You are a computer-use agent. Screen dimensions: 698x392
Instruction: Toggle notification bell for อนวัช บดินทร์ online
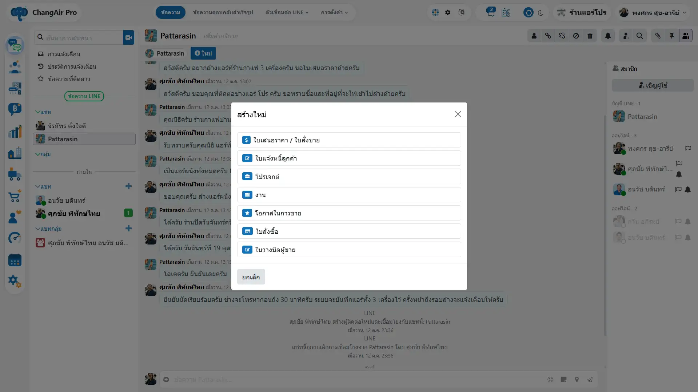pyautogui.click(x=687, y=189)
